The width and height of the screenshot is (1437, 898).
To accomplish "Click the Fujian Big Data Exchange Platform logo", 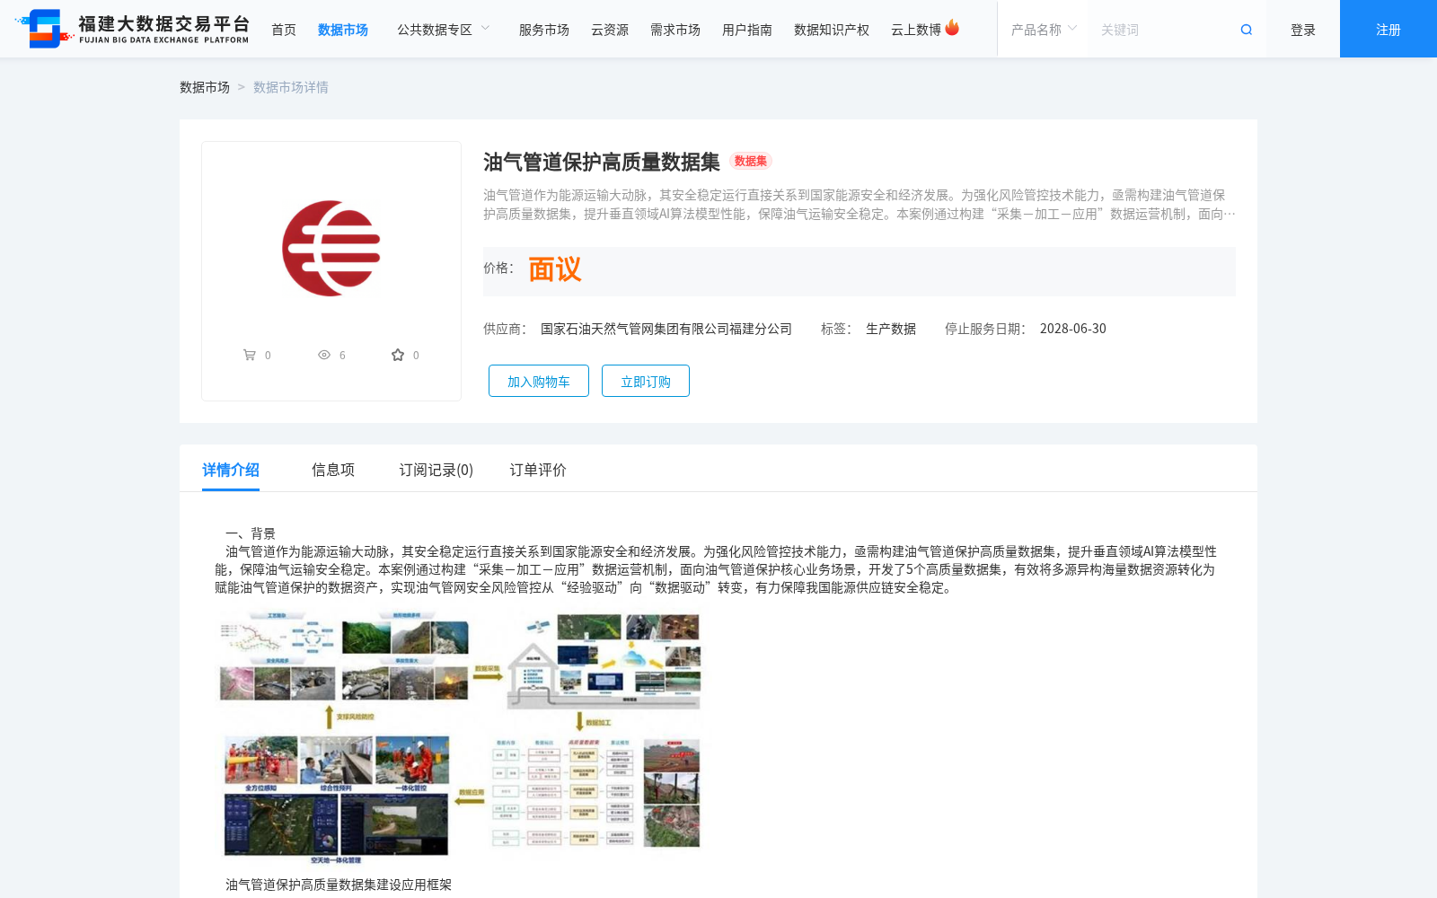I will tap(132, 29).
